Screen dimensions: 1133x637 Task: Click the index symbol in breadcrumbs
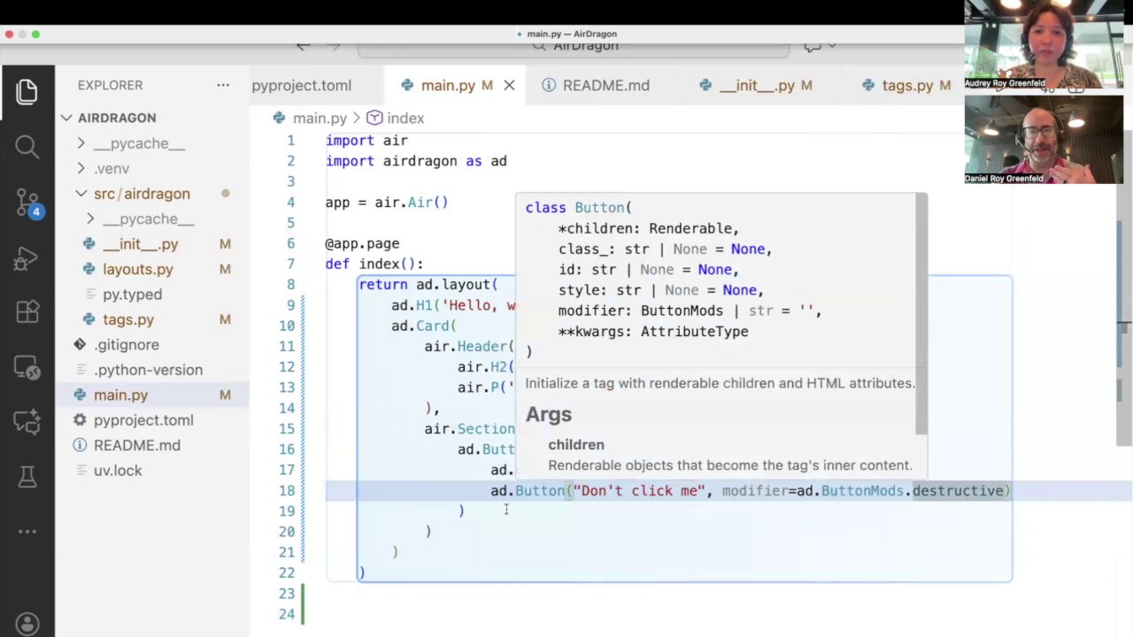click(405, 118)
